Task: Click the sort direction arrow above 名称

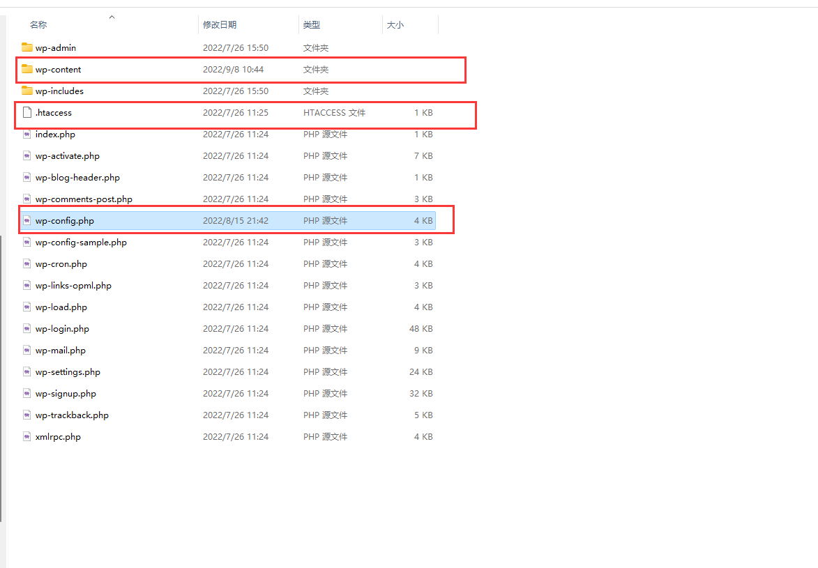Action: click(x=112, y=17)
